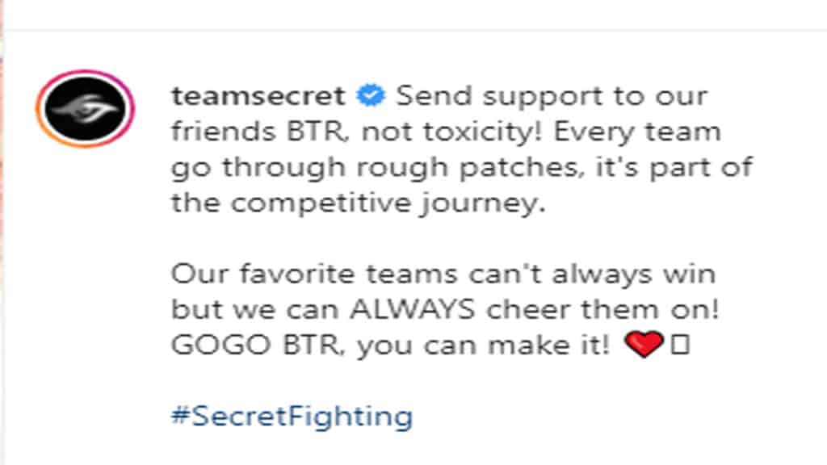Click the phrase 'go through rough patches'
Viewport: 827px width, 465px height.
coord(374,169)
